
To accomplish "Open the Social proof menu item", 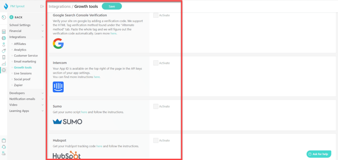I will point(22,79).
